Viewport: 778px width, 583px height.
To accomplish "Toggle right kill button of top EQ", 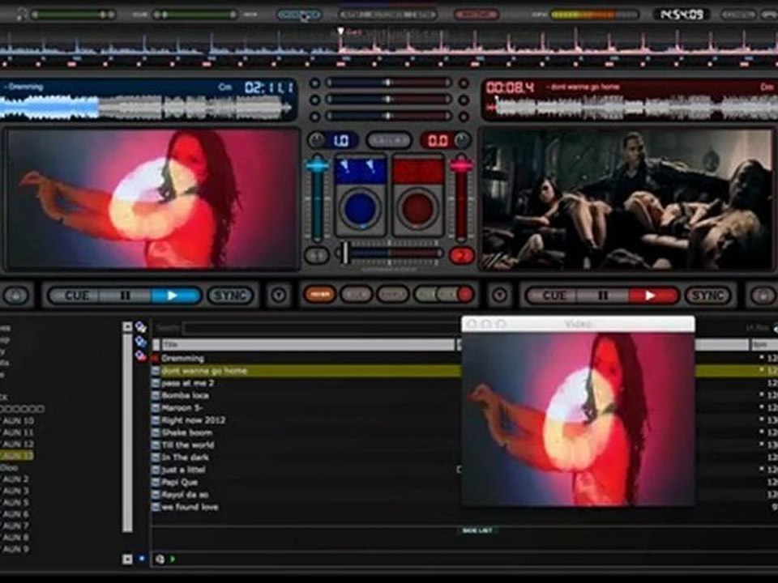I will click(x=463, y=83).
